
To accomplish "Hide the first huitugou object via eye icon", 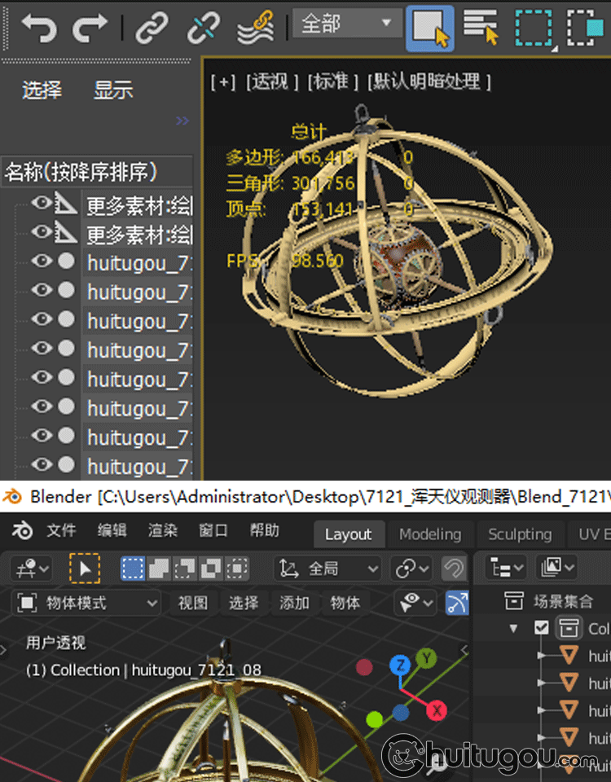I will pyautogui.click(x=42, y=261).
